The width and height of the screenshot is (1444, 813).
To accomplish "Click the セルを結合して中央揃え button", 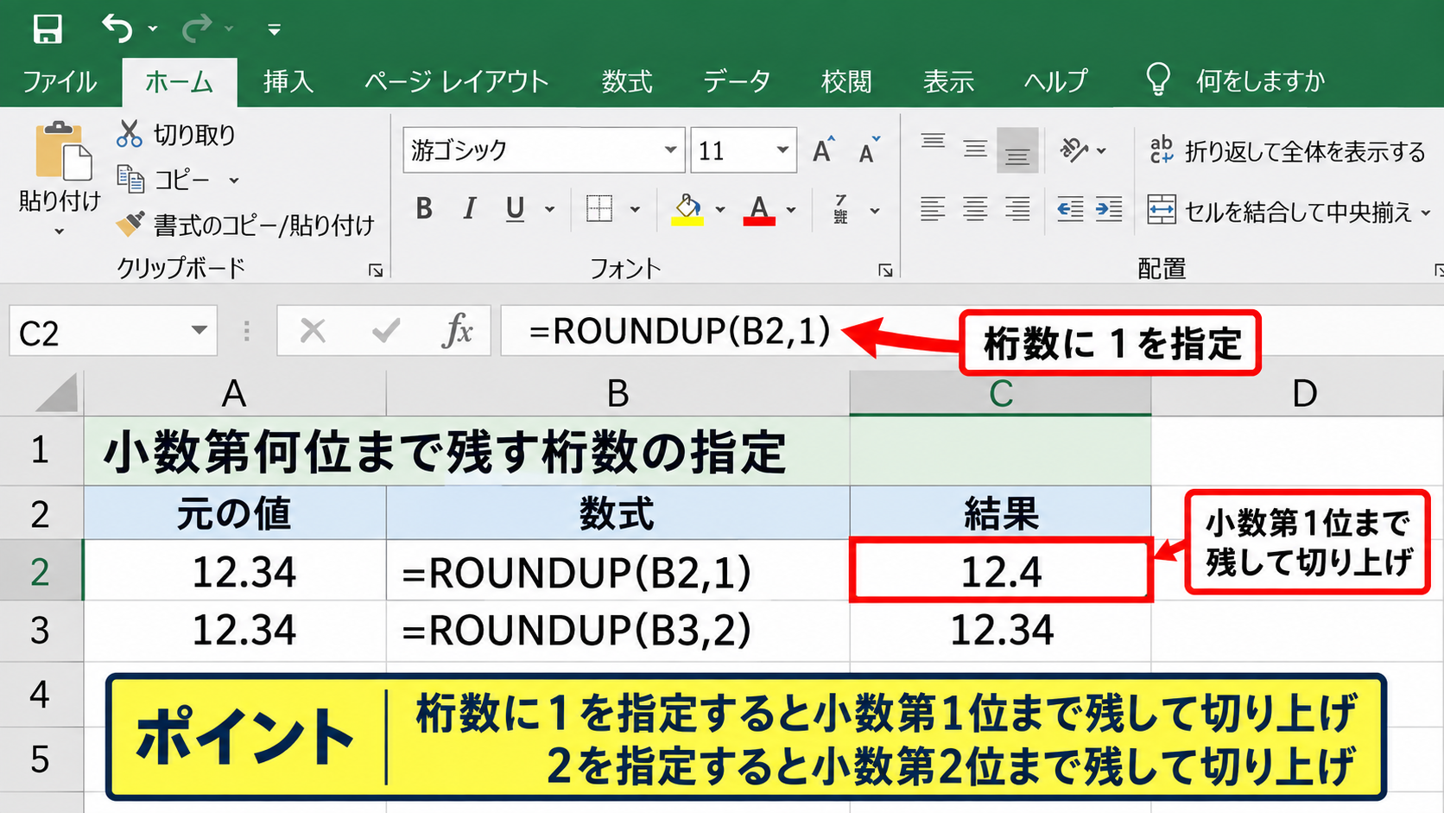I will 1280,211.
